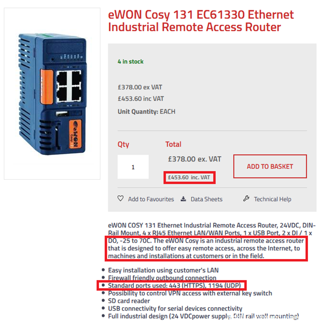Click the Unit Quantity: EACH text
This screenshot has height=326, width=328.
[146, 111]
